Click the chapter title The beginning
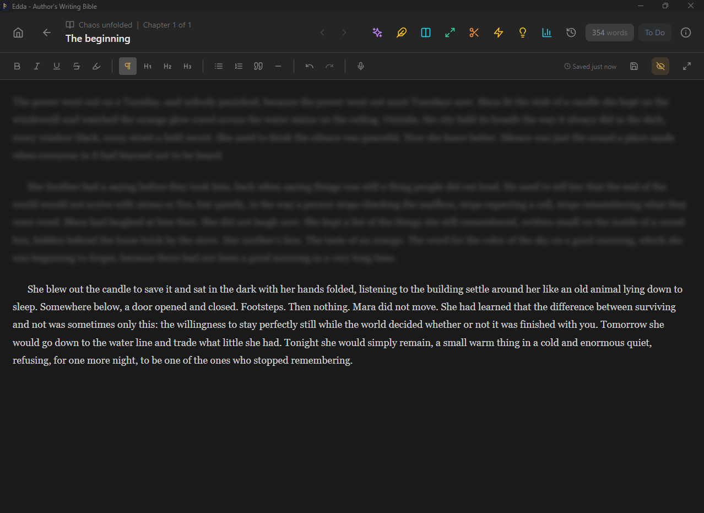The height and width of the screenshot is (513, 704). (98, 39)
